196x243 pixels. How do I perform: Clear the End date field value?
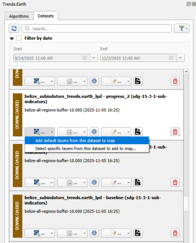point(171,58)
